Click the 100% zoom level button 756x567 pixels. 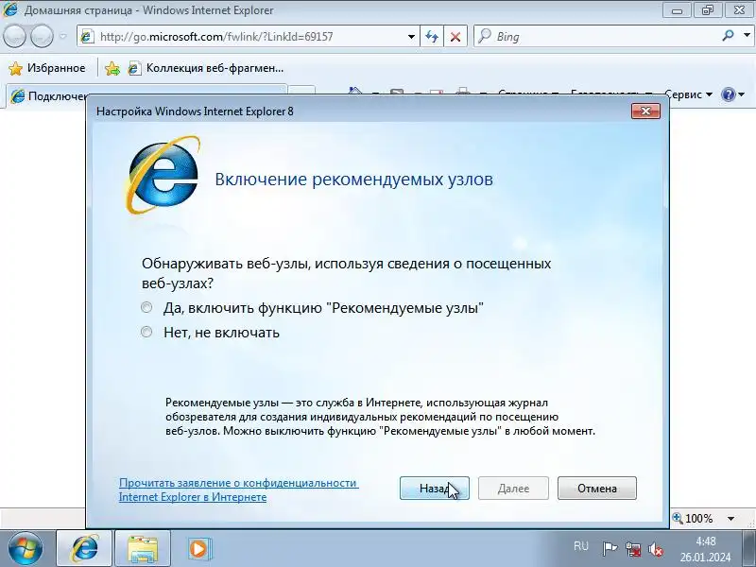click(x=693, y=519)
